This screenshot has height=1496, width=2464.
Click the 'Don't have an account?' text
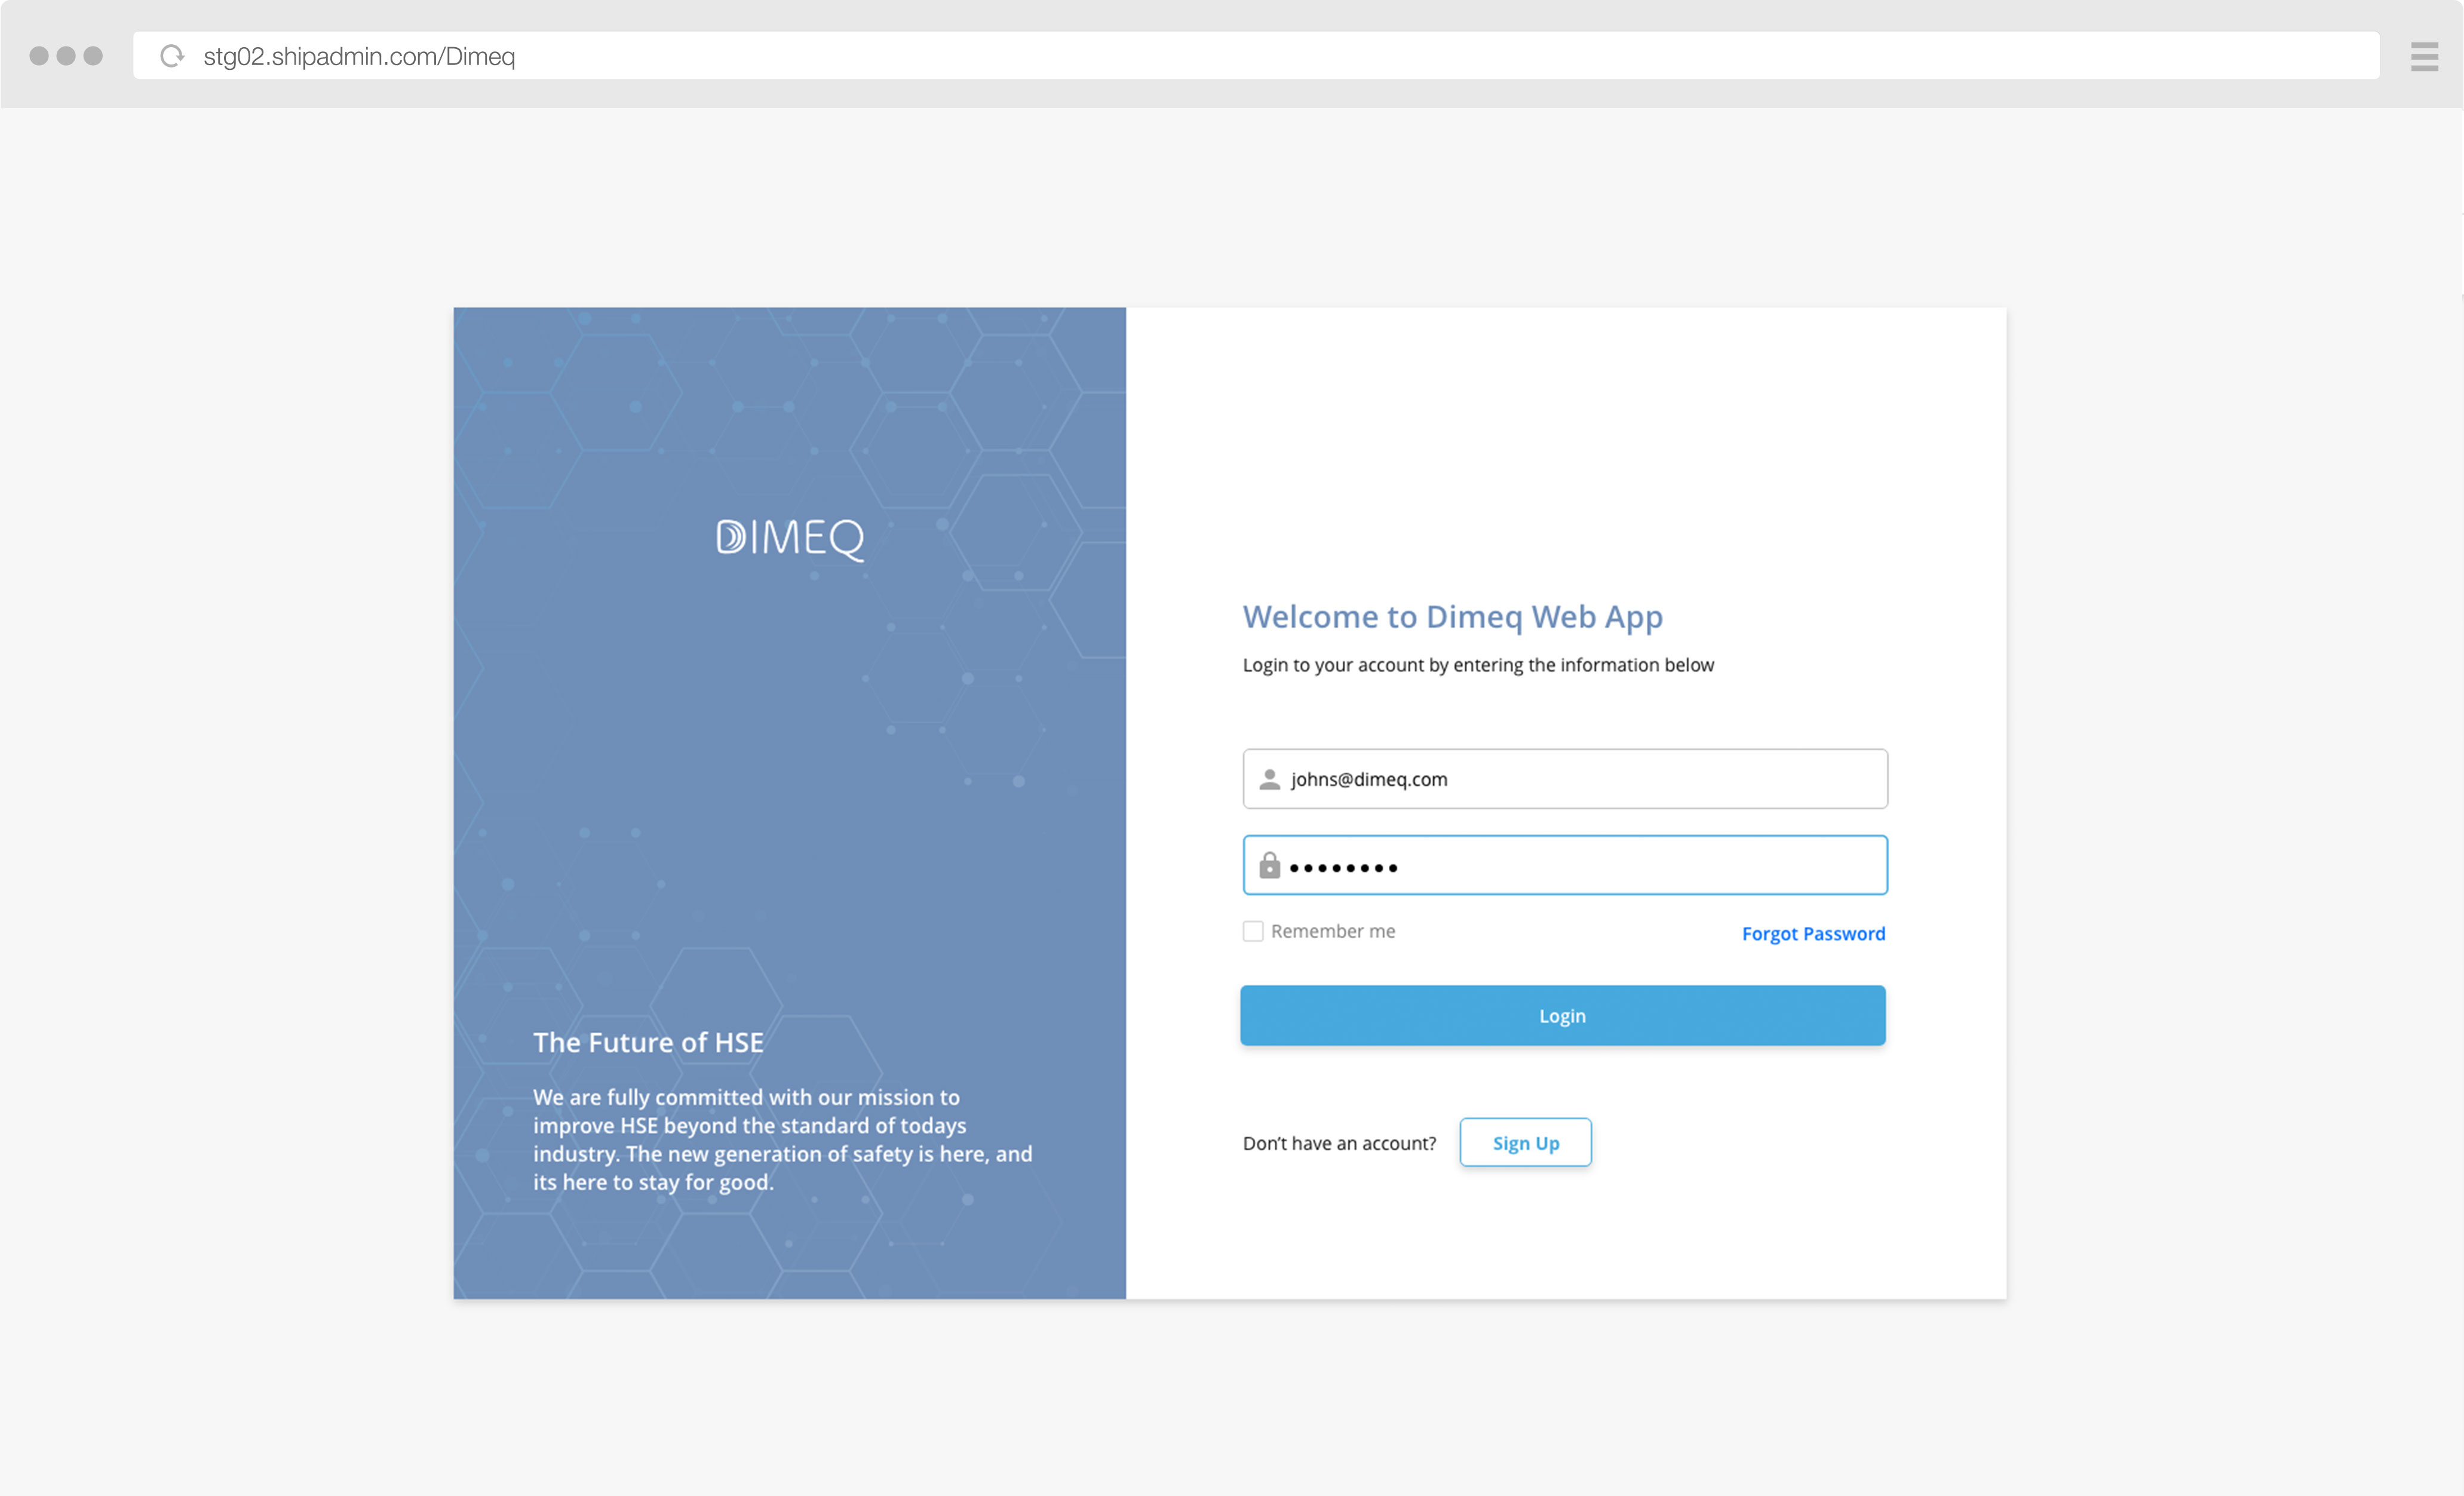click(x=1339, y=1143)
